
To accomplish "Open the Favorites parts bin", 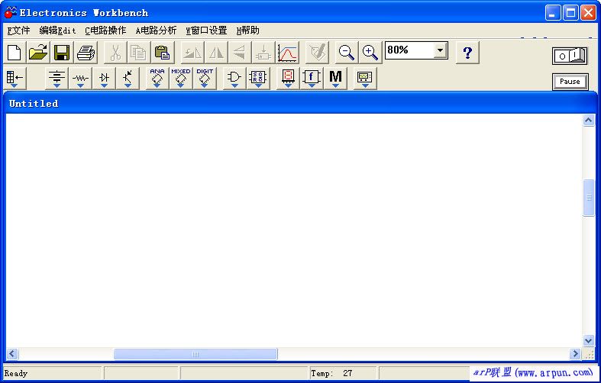I will click(x=15, y=78).
